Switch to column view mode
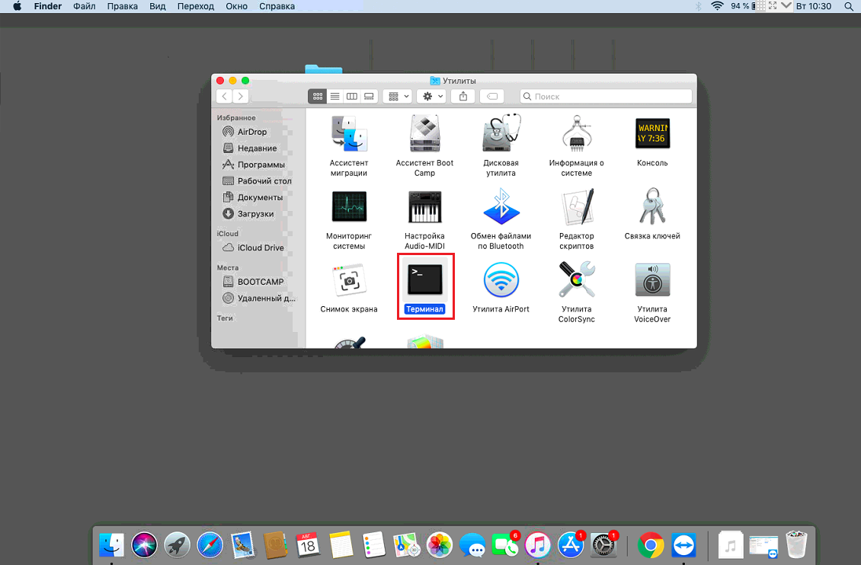 [351, 97]
